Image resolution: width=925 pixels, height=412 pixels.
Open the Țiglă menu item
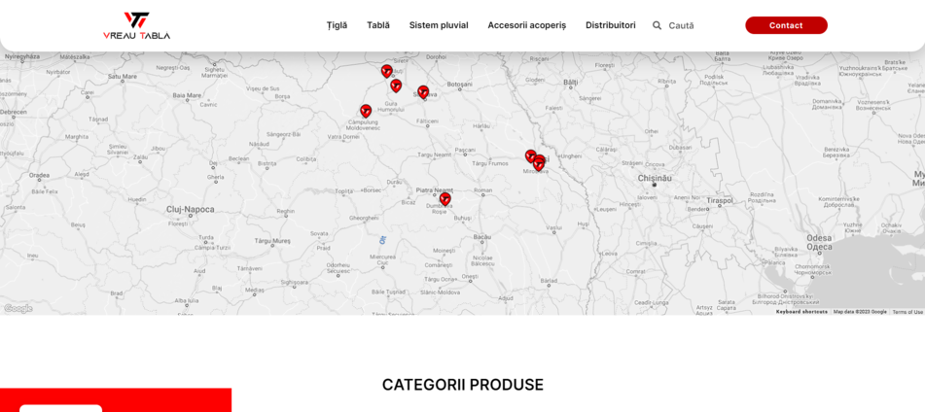pyautogui.click(x=337, y=25)
